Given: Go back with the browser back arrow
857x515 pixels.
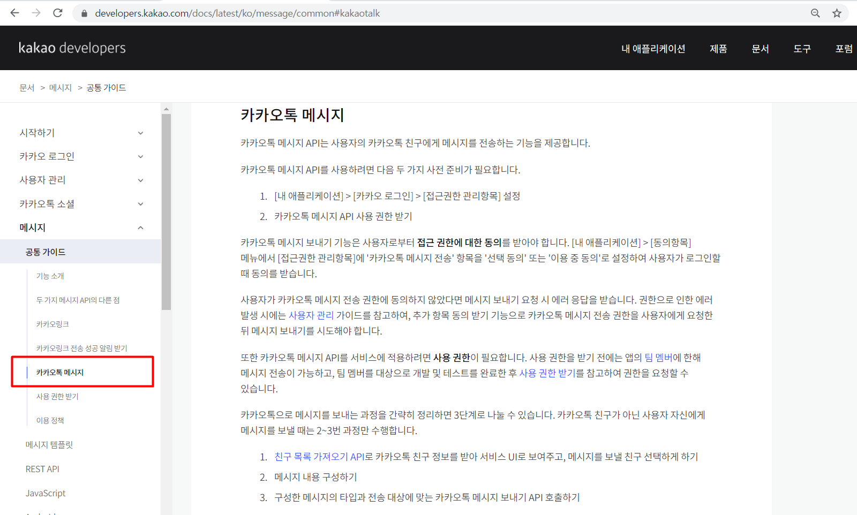Looking at the screenshot, I should pos(14,13).
